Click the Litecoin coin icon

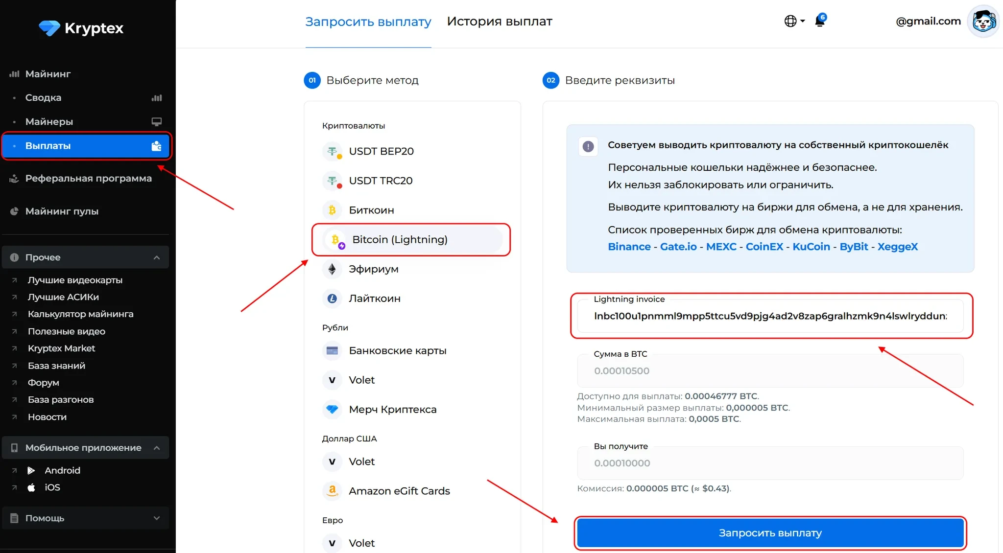332,299
